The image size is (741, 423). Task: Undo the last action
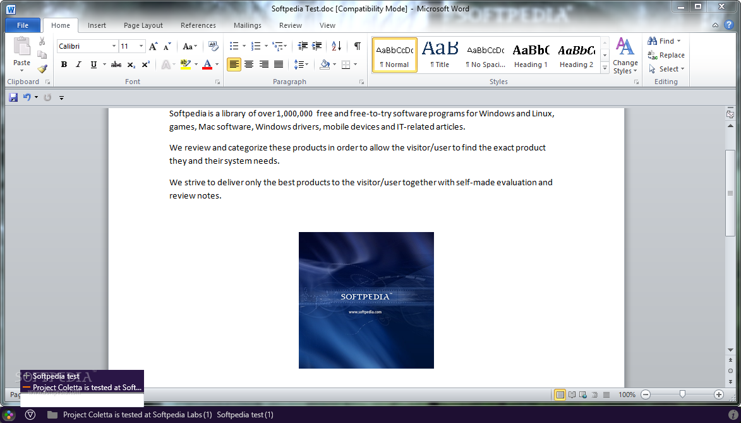[x=27, y=97]
